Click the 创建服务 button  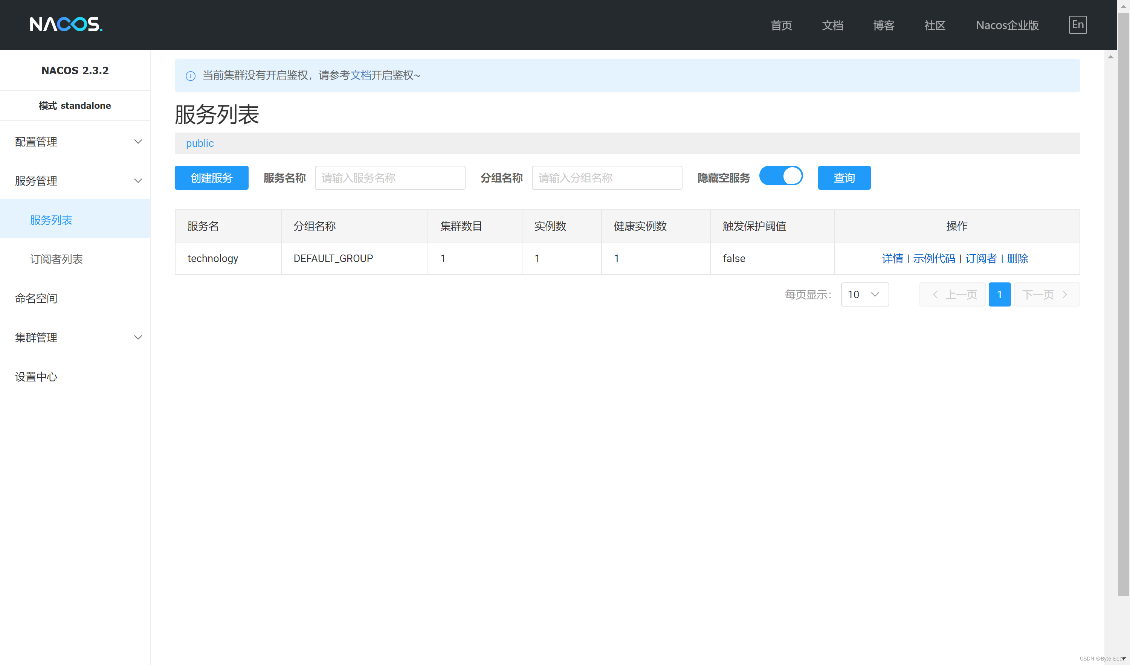(x=211, y=178)
